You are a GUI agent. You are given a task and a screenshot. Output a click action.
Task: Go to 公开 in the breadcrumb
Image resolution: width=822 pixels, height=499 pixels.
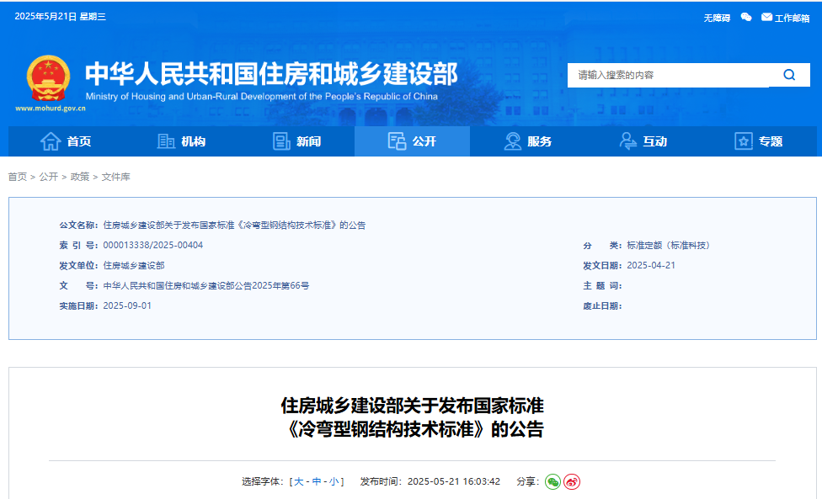pyautogui.click(x=48, y=177)
